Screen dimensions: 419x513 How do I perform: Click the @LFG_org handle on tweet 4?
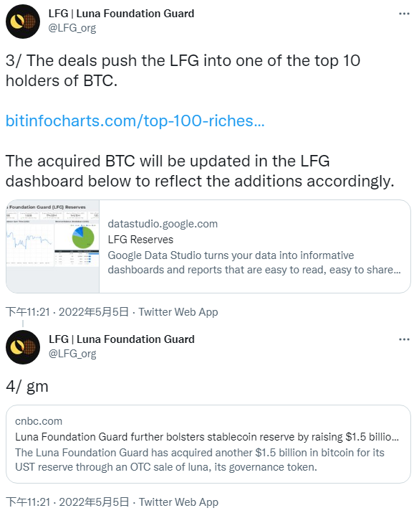coord(72,354)
